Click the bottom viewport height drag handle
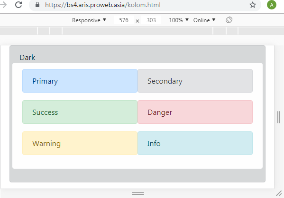 click(138, 194)
